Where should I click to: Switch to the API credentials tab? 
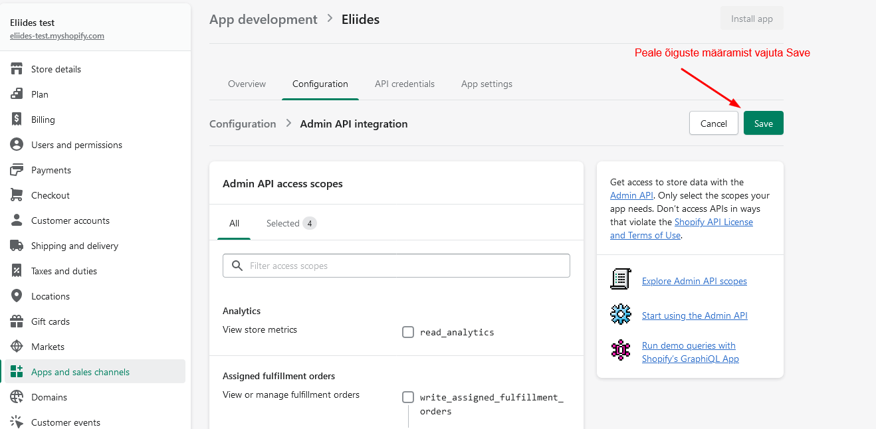(404, 84)
